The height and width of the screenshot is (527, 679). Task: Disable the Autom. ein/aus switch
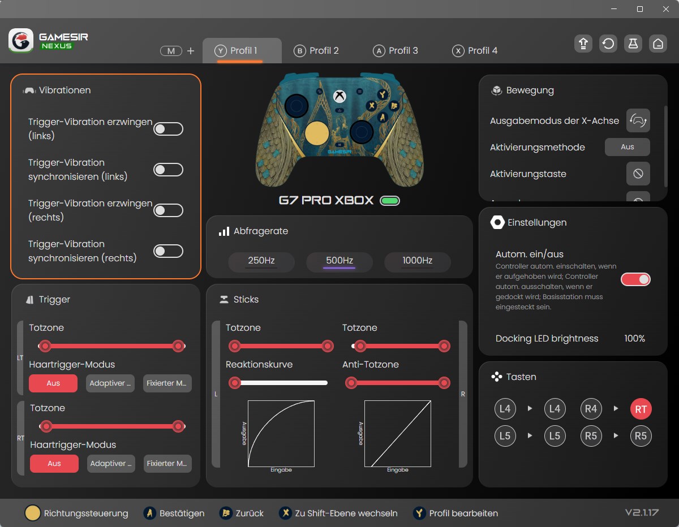click(x=635, y=279)
